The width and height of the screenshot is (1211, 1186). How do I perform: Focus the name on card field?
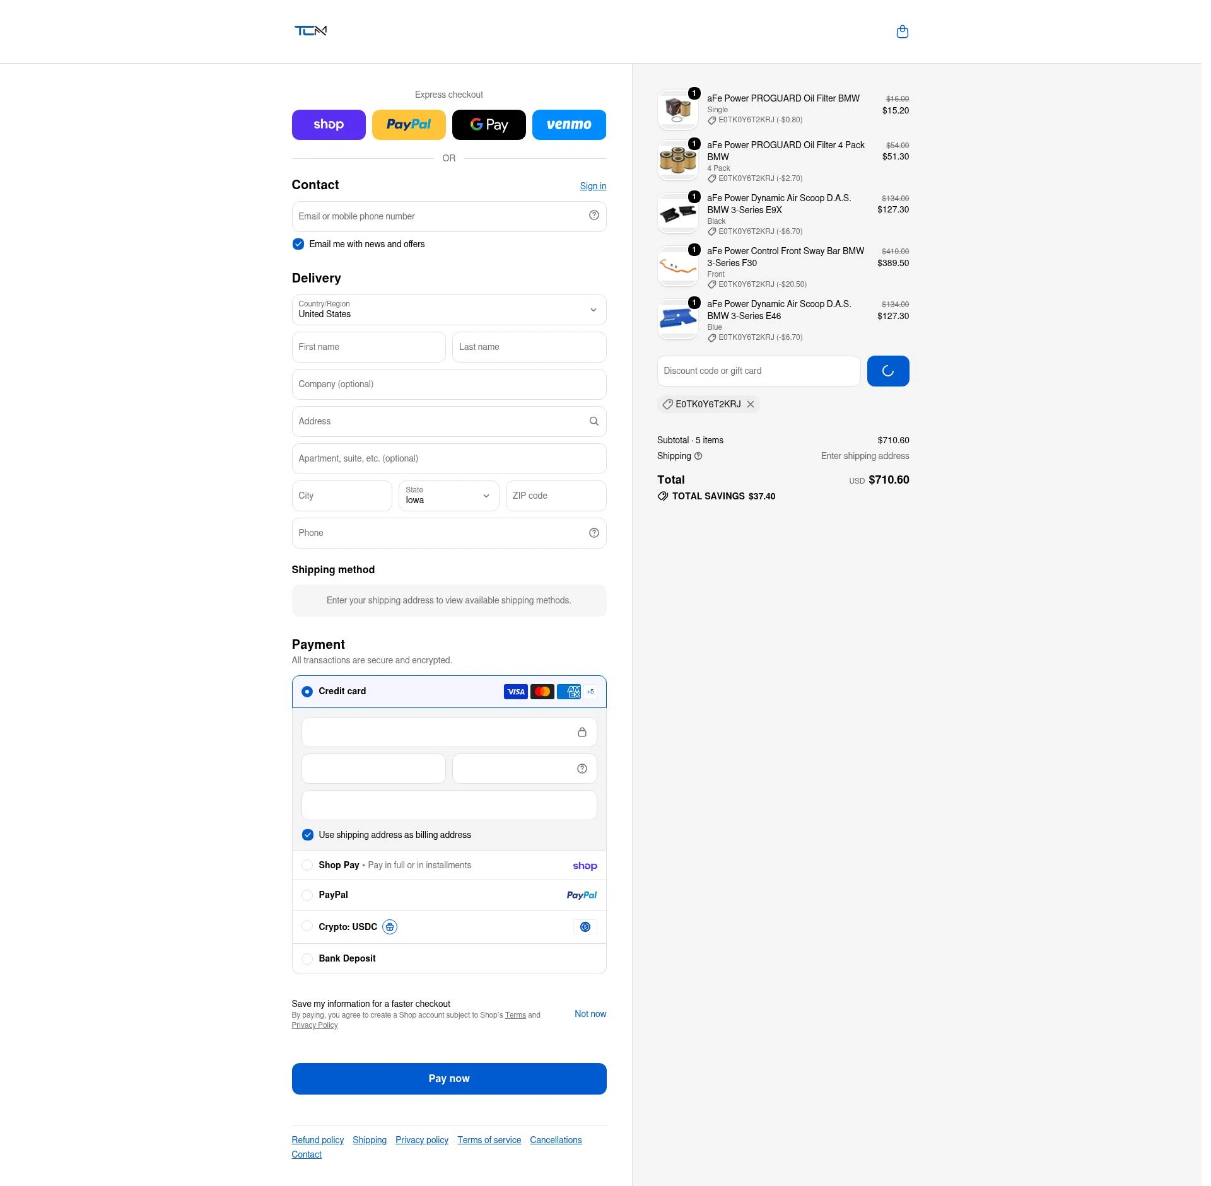click(449, 805)
